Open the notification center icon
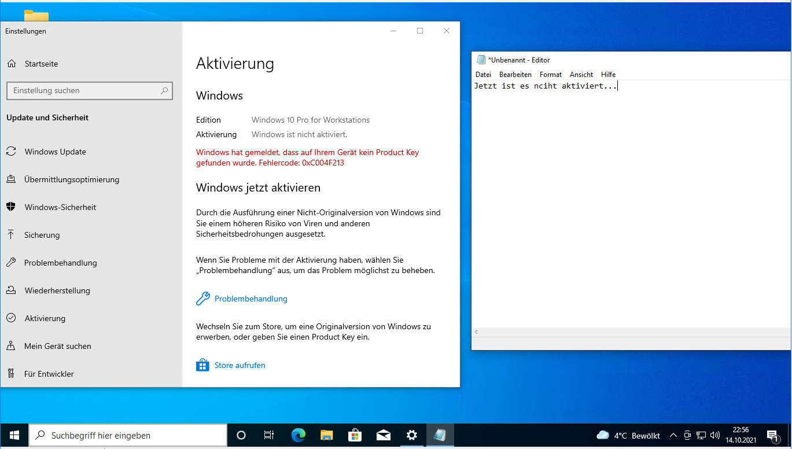The width and height of the screenshot is (792, 449). [772, 435]
